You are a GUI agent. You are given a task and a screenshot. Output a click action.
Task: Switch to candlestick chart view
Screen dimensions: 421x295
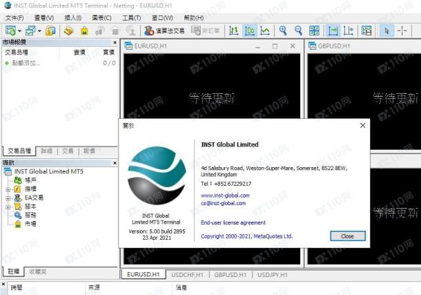pyautogui.click(x=249, y=30)
